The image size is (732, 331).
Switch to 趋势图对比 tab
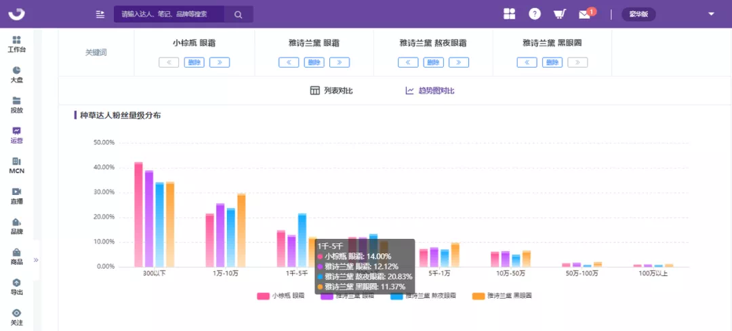pos(430,91)
